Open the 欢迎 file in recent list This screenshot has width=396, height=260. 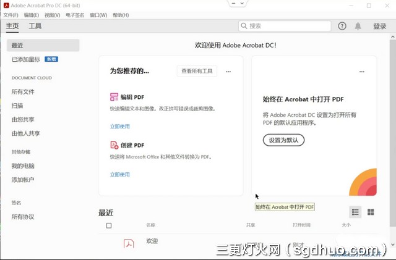tap(152, 241)
